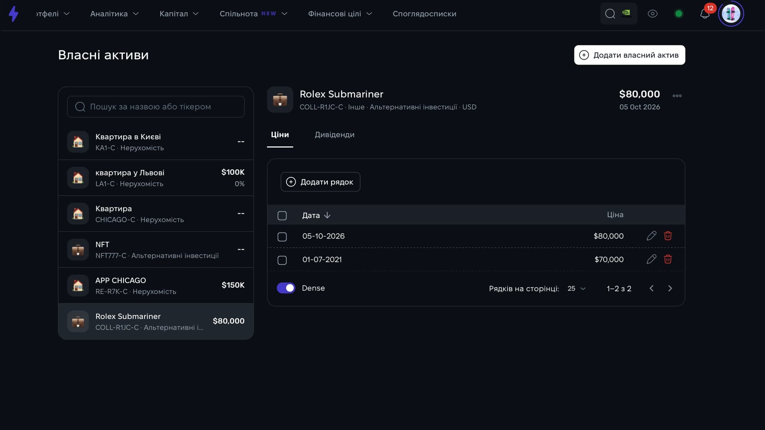Viewport: 765px width, 430px height.
Task: Turn off the Dense toggle
Action: tap(286, 288)
